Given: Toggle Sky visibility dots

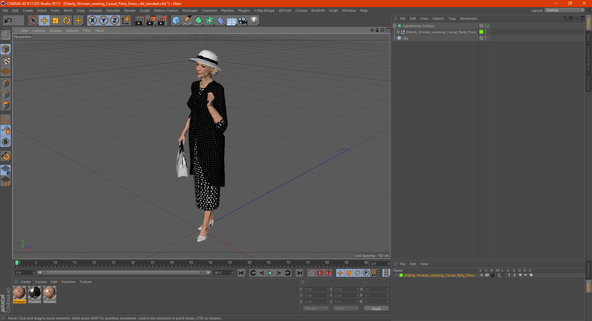Looking at the screenshot, I should [485, 38].
